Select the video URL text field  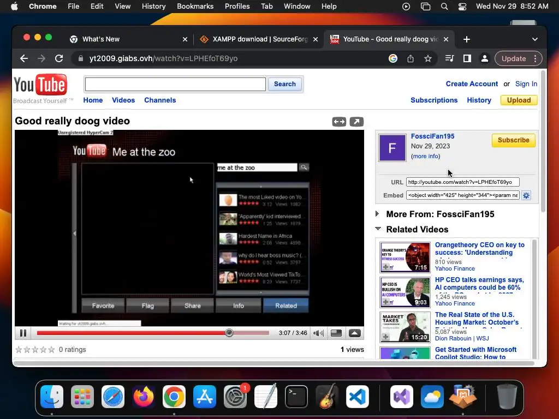click(x=463, y=182)
